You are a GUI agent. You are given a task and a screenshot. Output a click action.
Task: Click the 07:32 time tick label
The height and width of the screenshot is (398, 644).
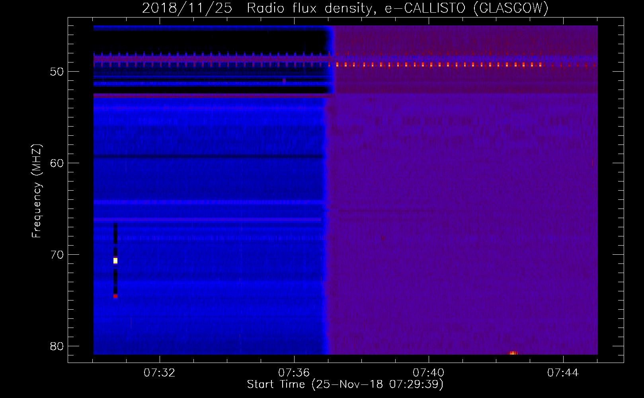pos(160,373)
